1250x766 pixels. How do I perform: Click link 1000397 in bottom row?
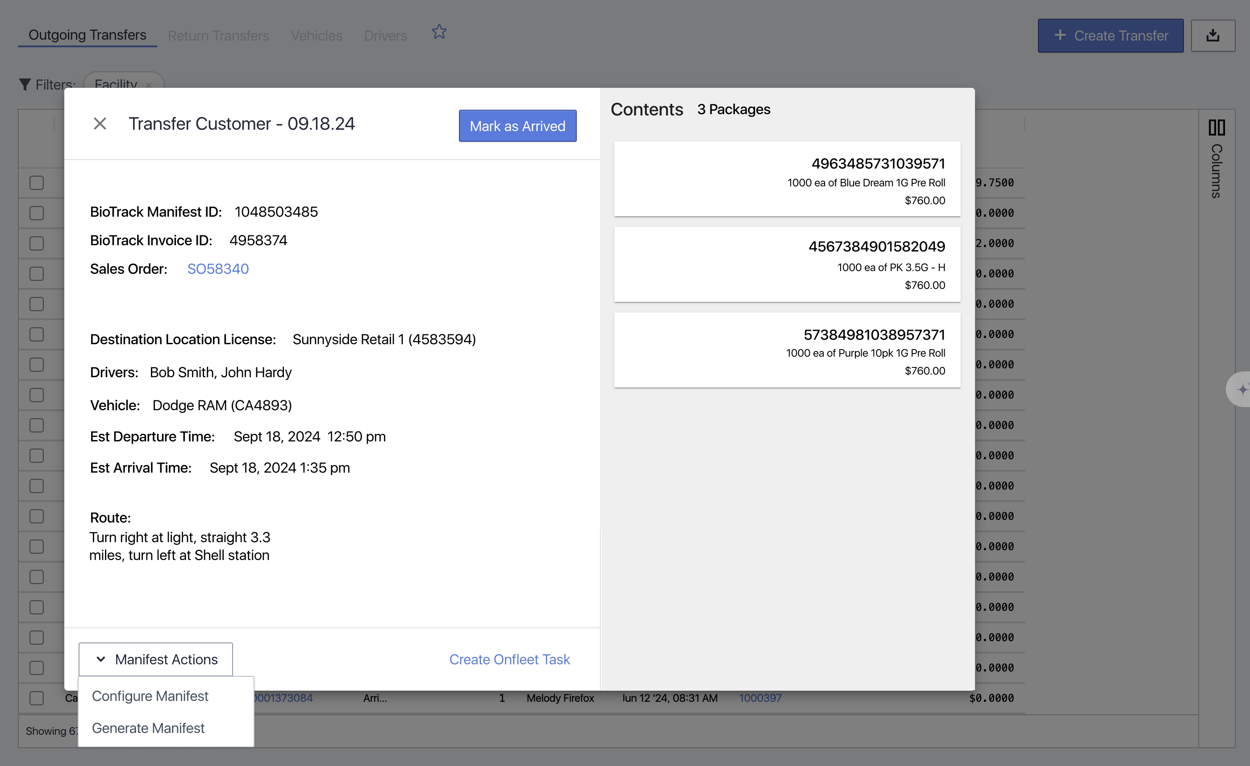(x=760, y=698)
